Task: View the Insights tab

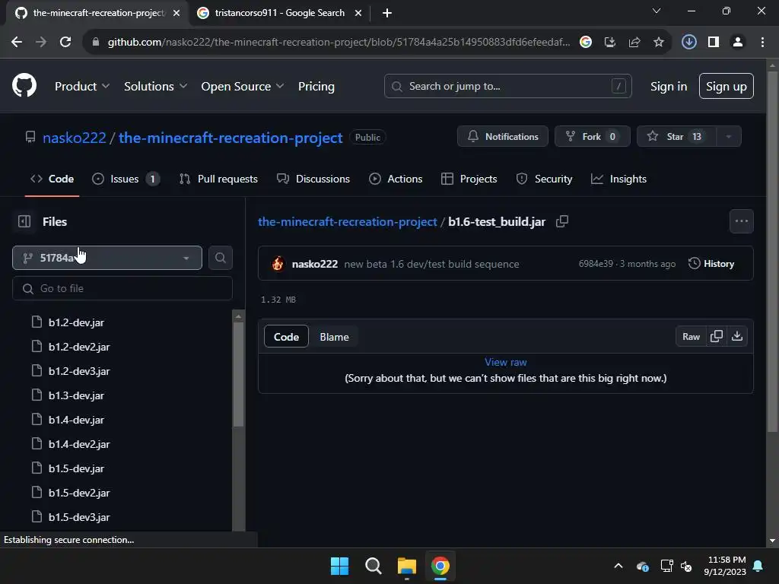Action: (618, 179)
